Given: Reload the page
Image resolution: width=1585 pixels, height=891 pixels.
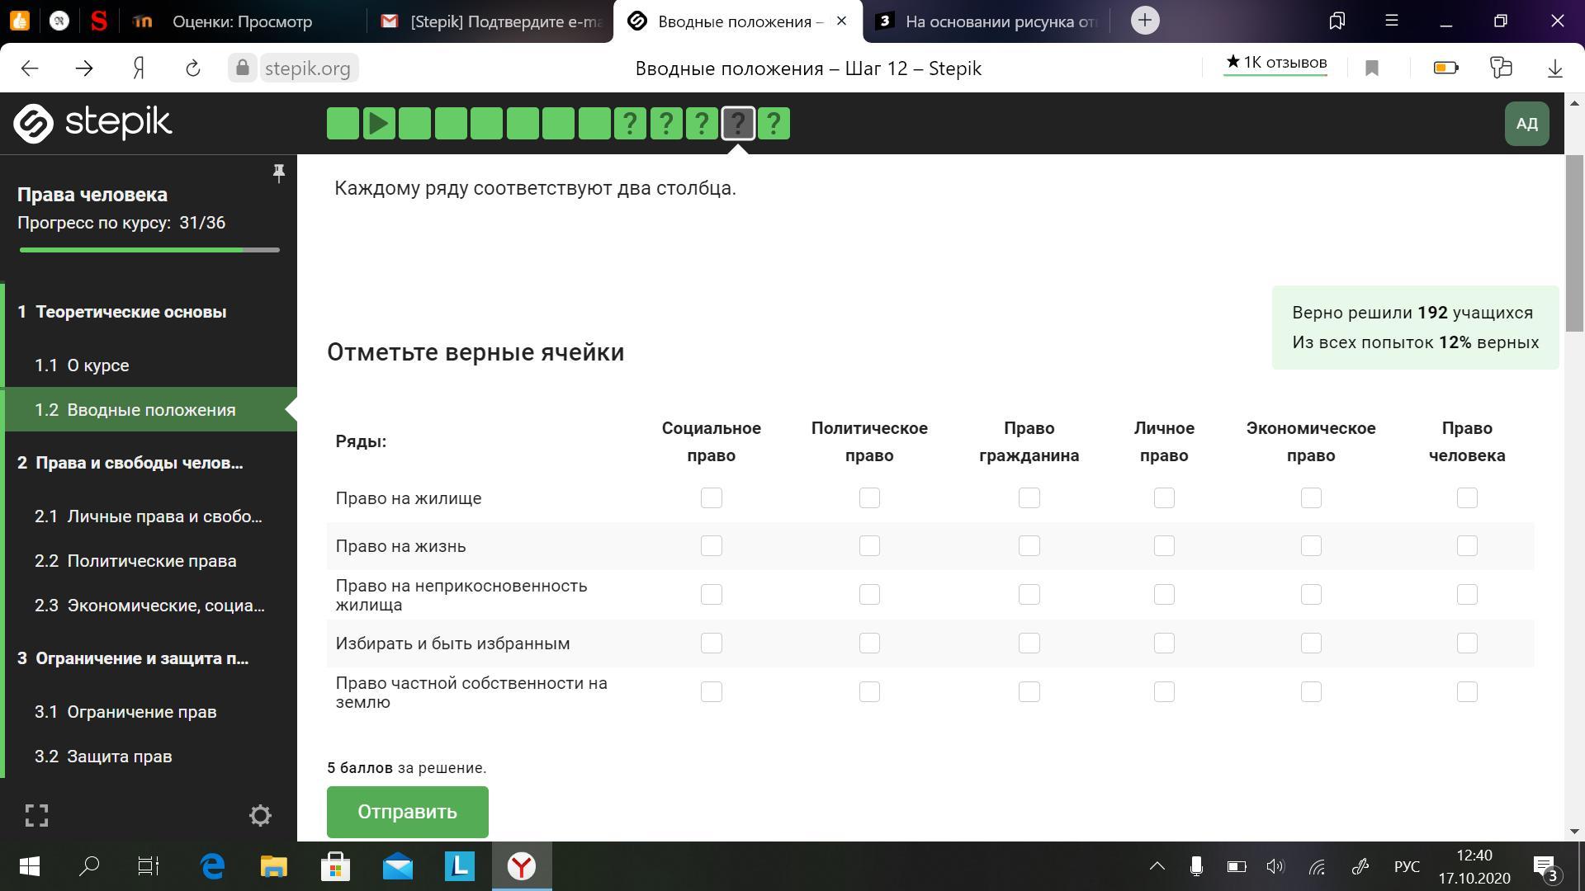Looking at the screenshot, I should click(x=192, y=68).
